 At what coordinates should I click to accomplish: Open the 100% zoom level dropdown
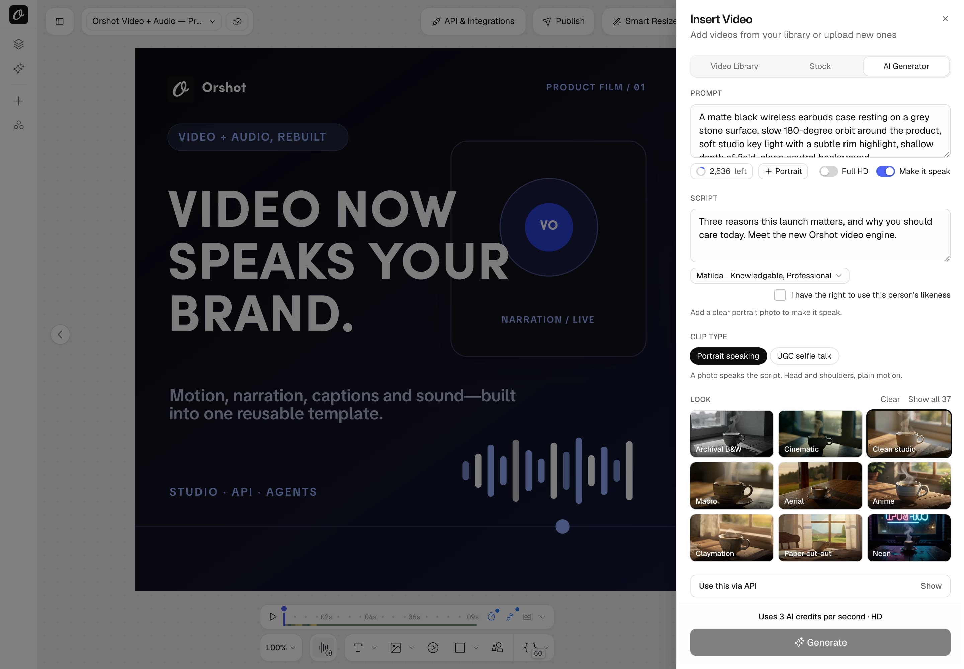(x=280, y=648)
